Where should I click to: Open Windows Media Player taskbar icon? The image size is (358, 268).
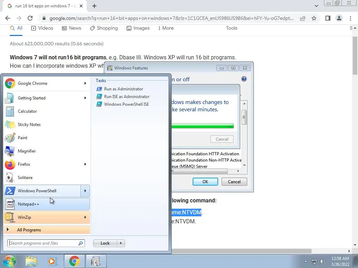pyautogui.click(x=52, y=261)
